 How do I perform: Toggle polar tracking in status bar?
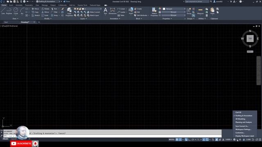[193, 140]
